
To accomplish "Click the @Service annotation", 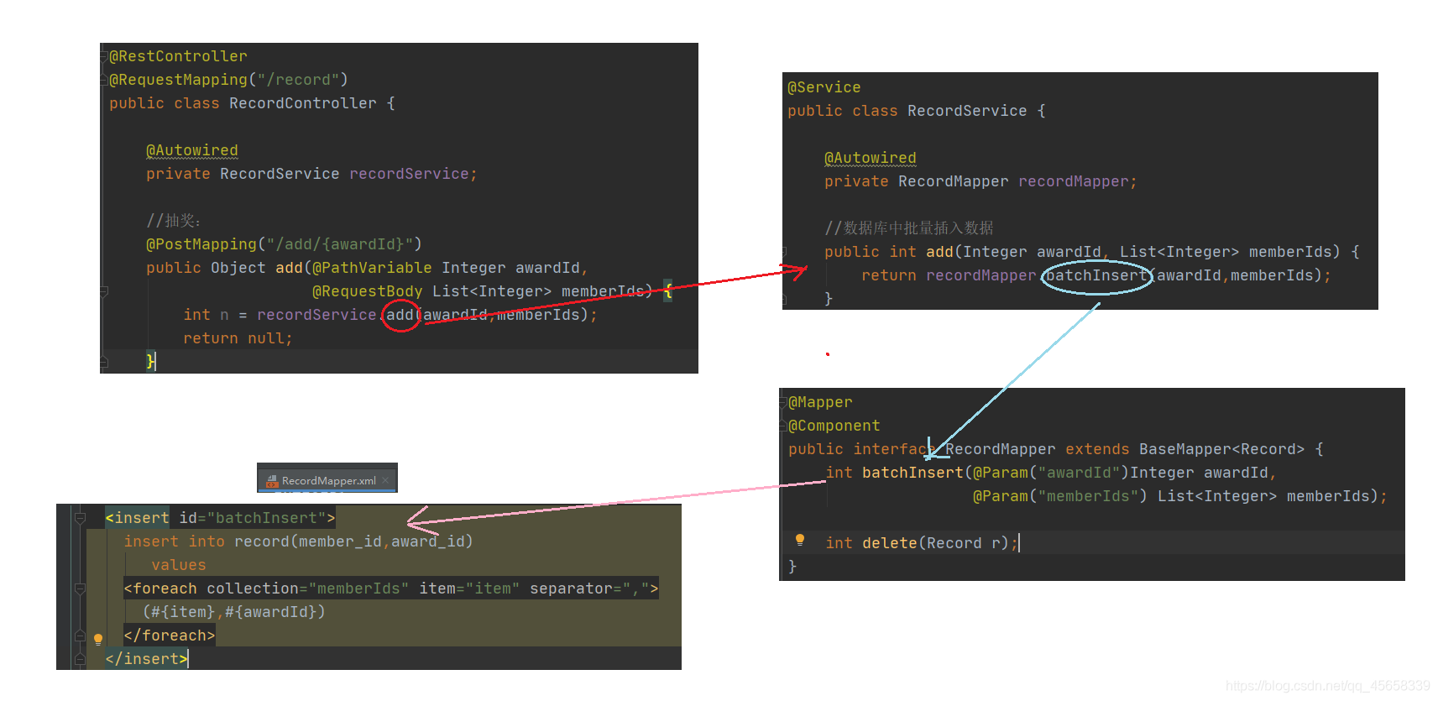I will pos(824,87).
